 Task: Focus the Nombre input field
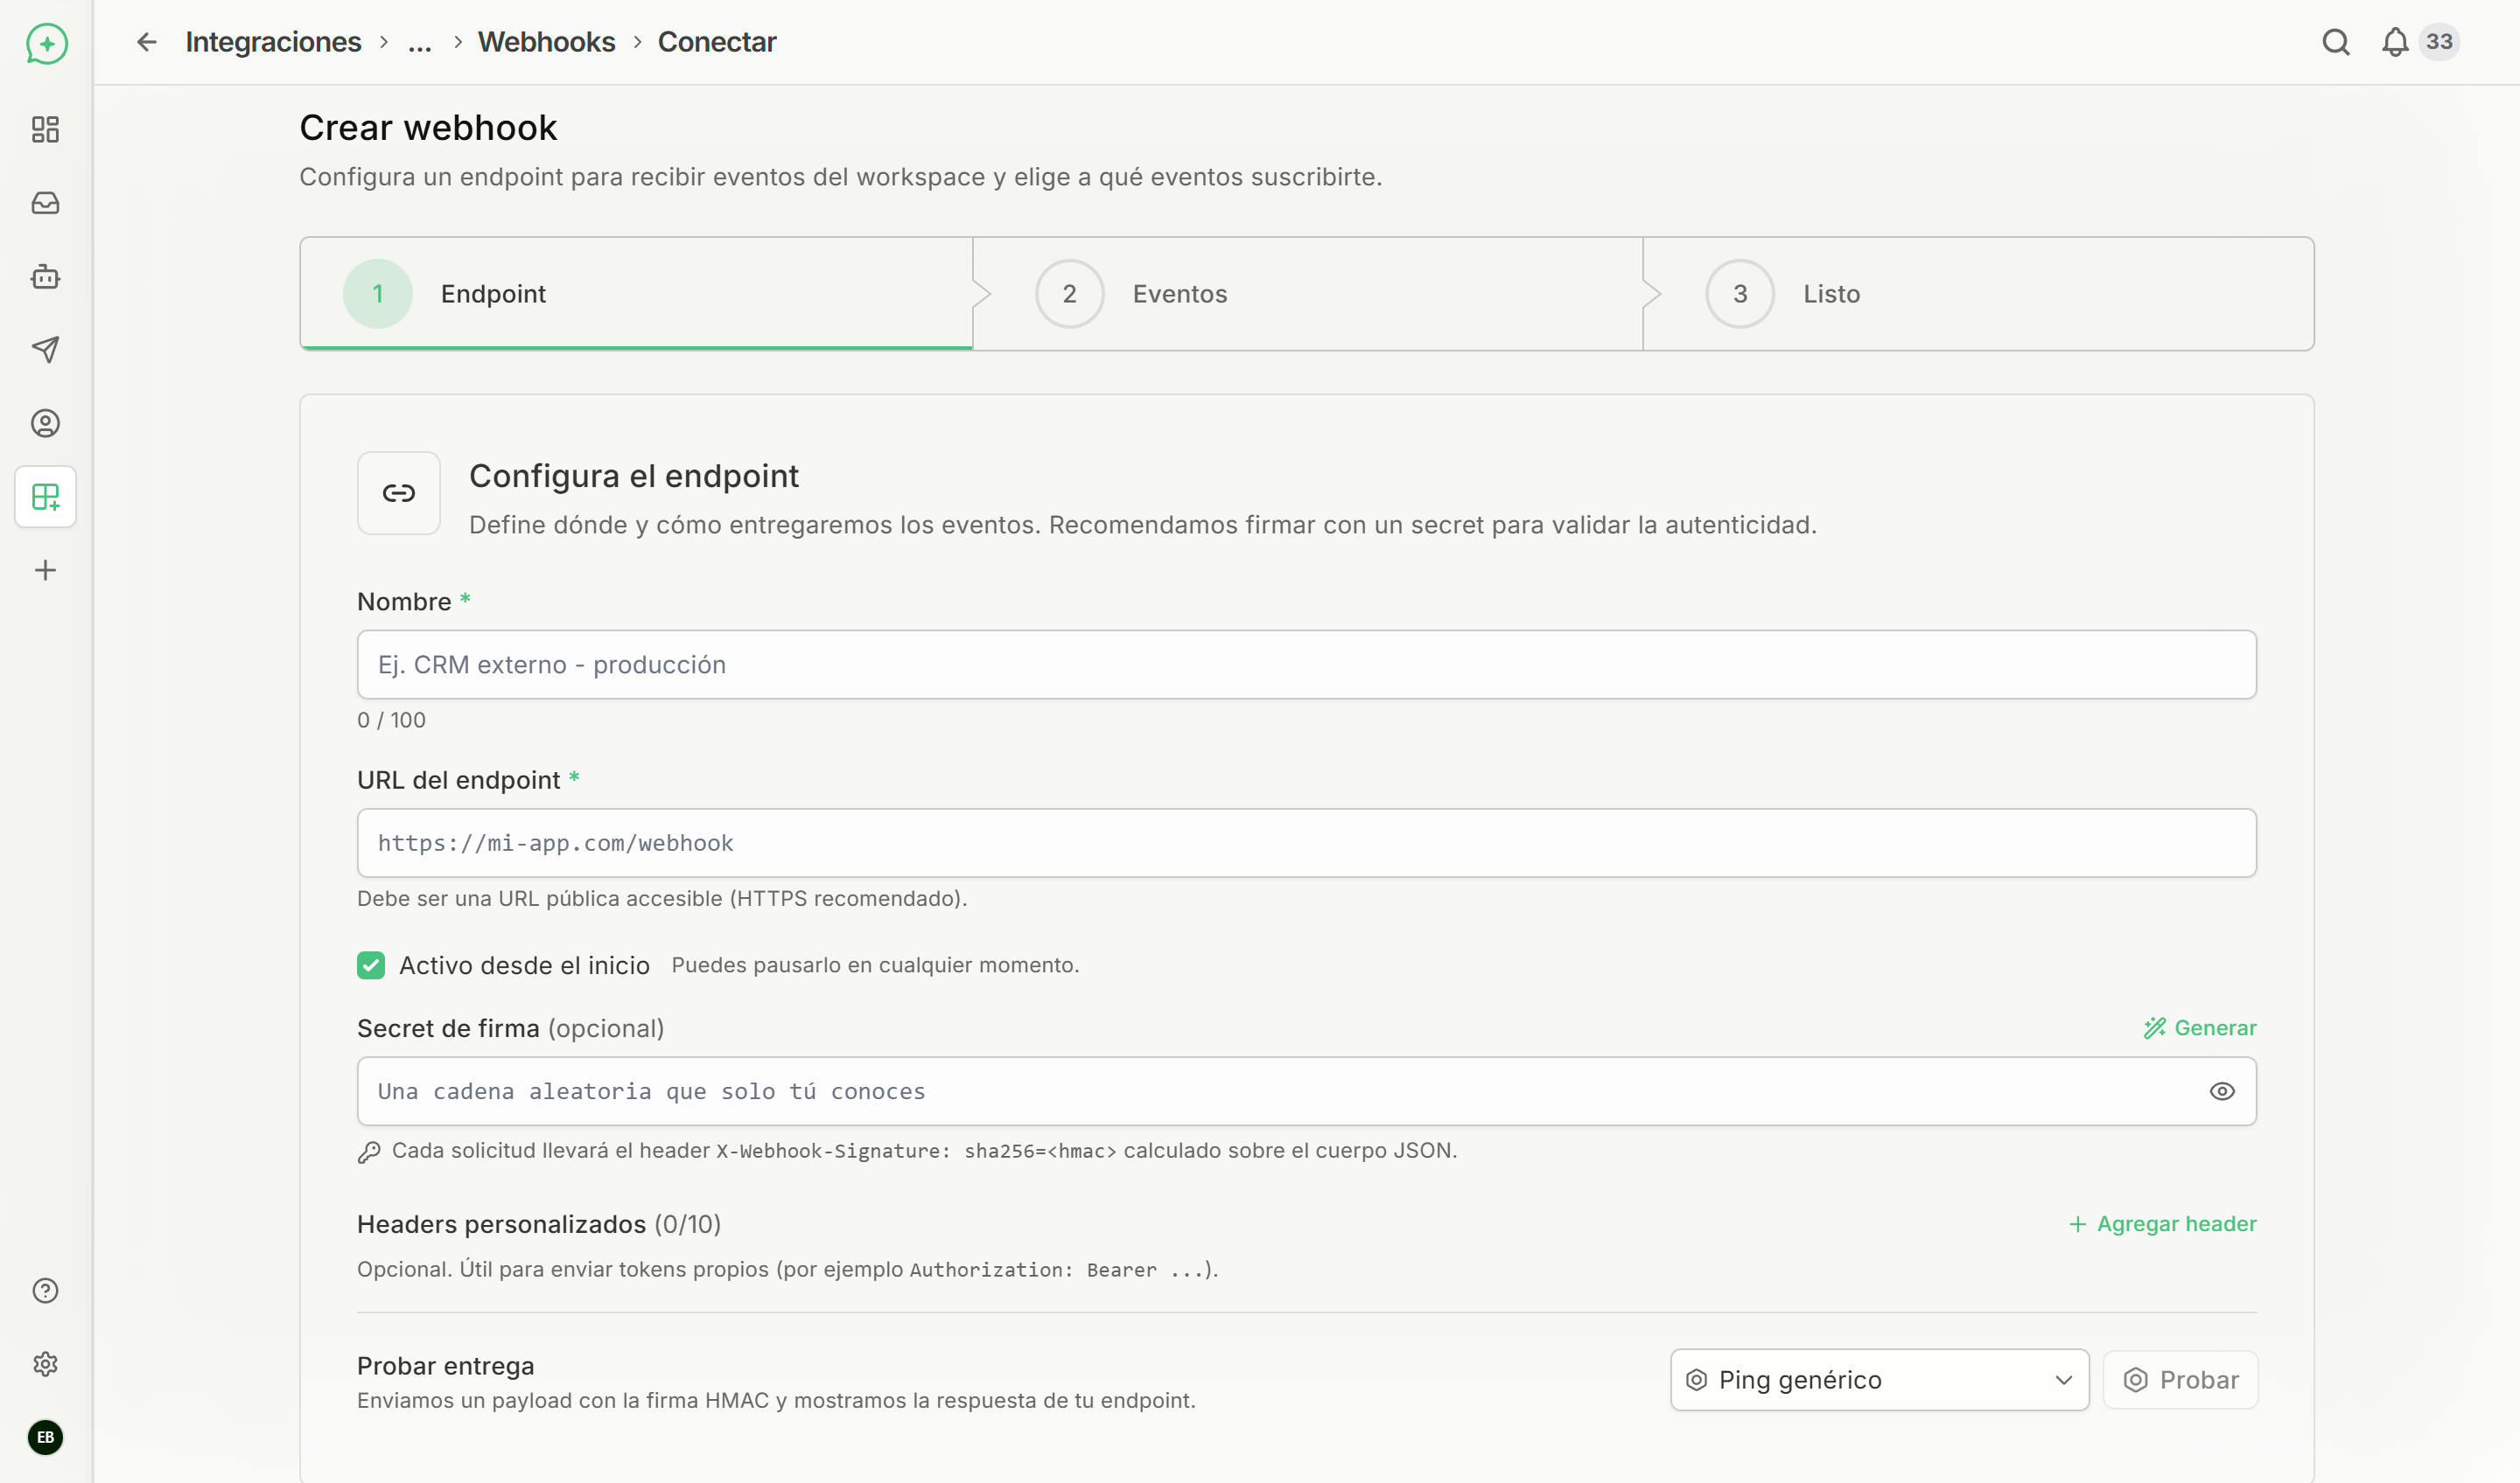point(1306,665)
